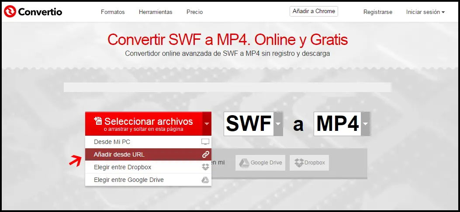The height and width of the screenshot is (212, 460).
Task: Go to the Precio page
Action: pos(194,12)
